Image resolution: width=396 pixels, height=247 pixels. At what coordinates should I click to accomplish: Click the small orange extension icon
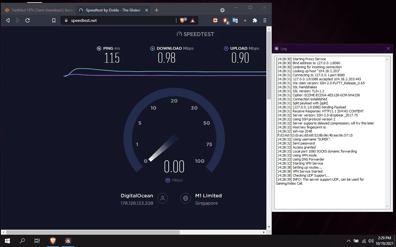pos(245,20)
